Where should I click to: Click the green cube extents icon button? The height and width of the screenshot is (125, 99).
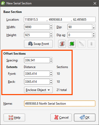pyautogui.click(x=72, y=44)
